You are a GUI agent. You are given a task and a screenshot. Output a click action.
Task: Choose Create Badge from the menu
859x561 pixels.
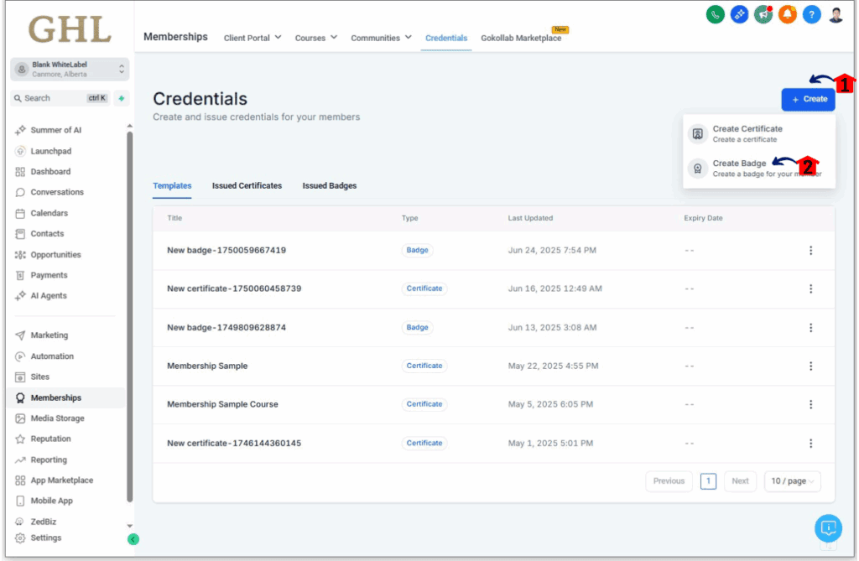[x=758, y=169]
